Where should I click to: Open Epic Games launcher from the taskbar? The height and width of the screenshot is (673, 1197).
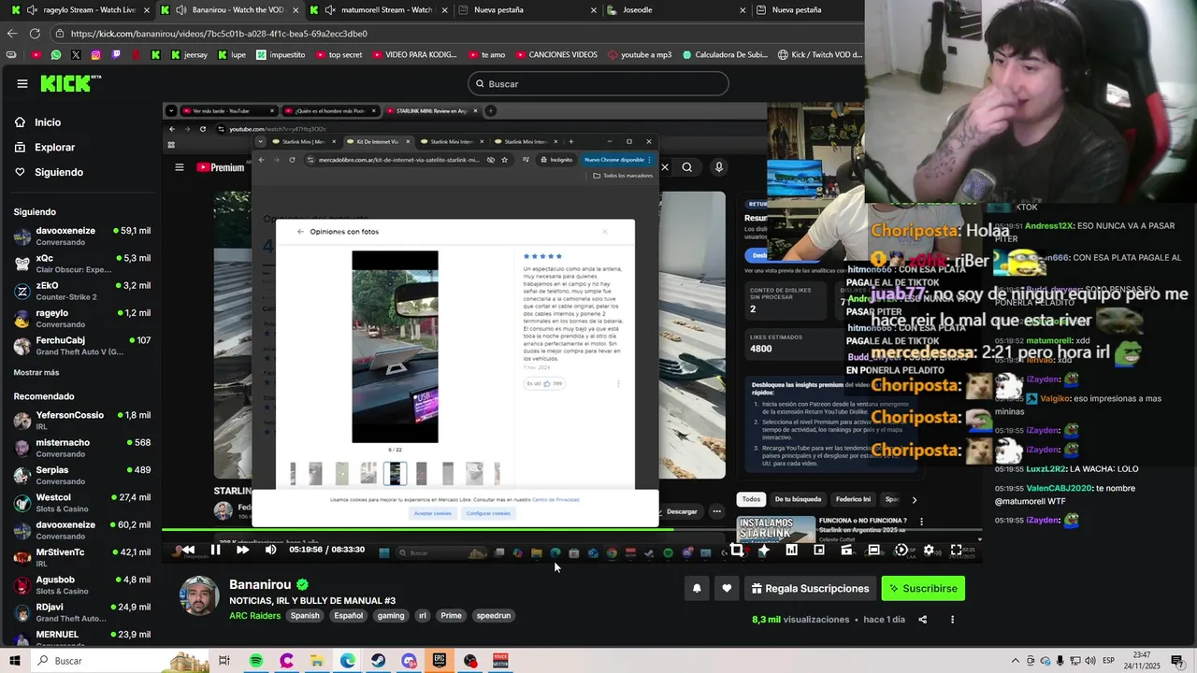440,661
